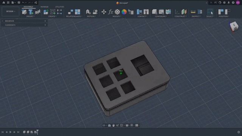The height and width of the screenshot is (136, 242).
Task: Open the Physical Material sphere icon
Action: click(x=117, y=12)
